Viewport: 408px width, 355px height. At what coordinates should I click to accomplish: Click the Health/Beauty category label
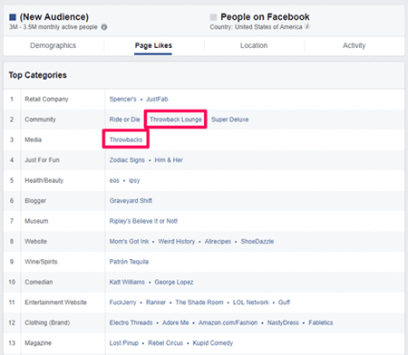pyautogui.click(x=44, y=180)
